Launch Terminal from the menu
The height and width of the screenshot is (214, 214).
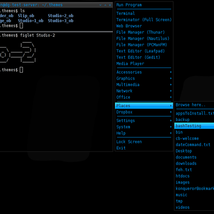pos(144,13)
